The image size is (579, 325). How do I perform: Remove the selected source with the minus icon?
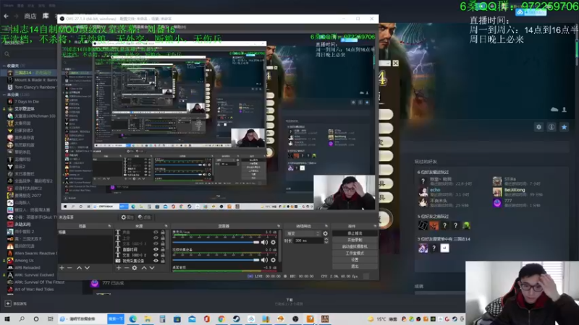(x=126, y=268)
